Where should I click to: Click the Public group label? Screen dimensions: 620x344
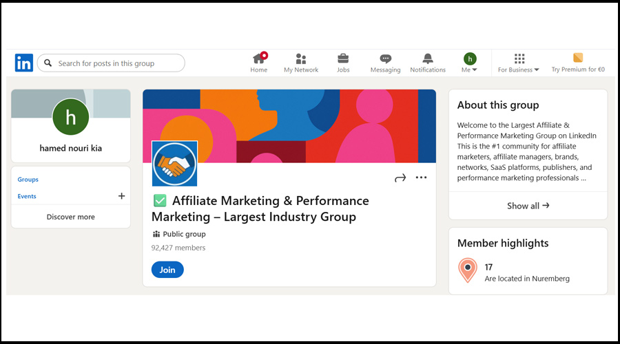click(x=184, y=234)
